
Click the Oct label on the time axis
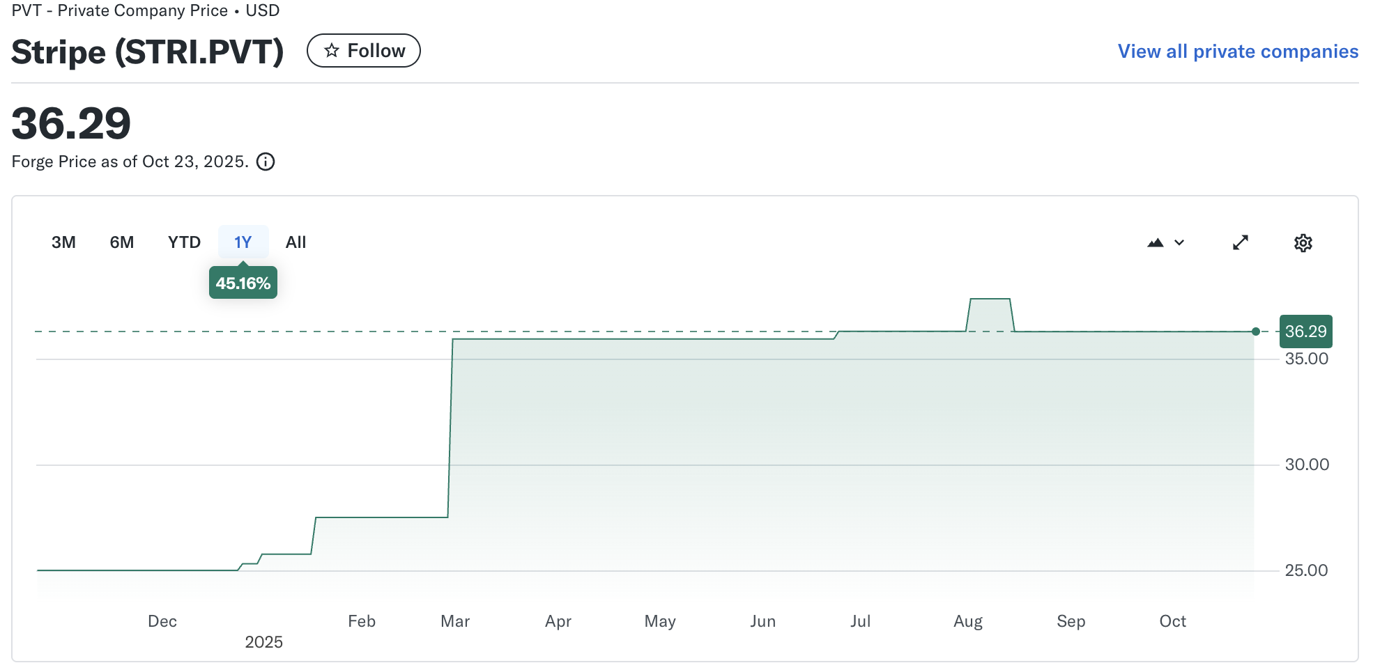point(1172,621)
